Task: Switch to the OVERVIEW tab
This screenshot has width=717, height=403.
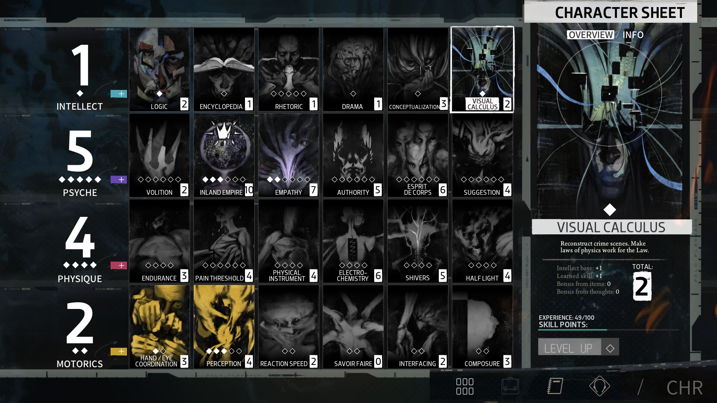Action: pos(589,34)
